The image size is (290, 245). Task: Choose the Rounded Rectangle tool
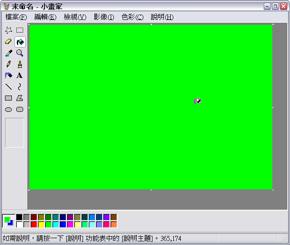tap(20, 110)
